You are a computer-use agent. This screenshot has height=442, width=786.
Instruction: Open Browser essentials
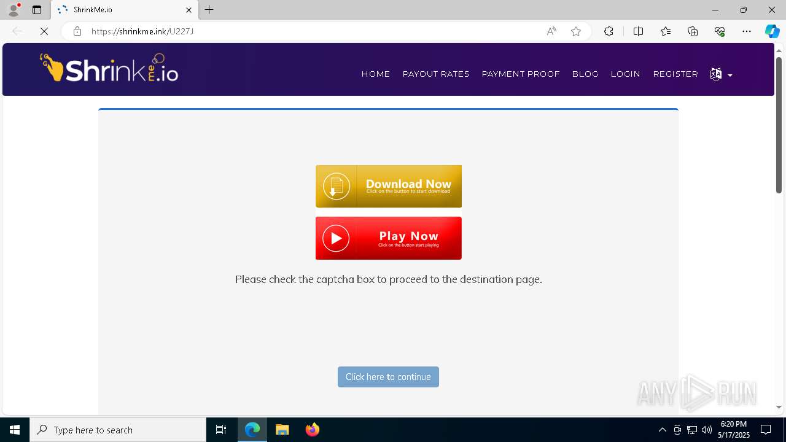(x=720, y=31)
